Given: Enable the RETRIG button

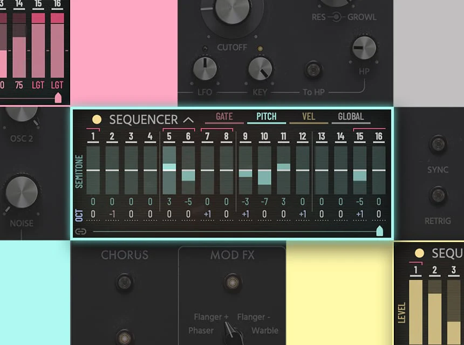Looking at the screenshot, I should 438,195.
